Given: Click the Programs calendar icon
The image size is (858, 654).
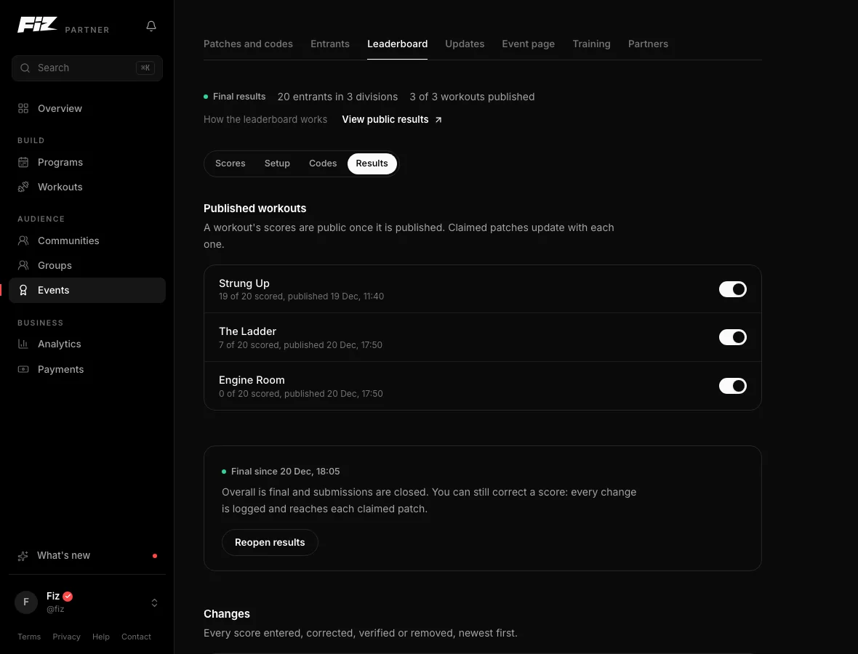Looking at the screenshot, I should coord(23,162).
